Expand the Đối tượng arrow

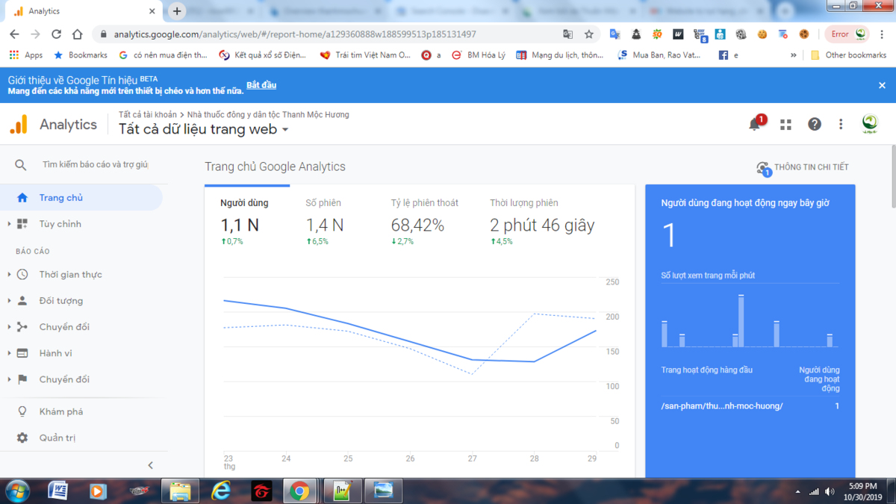tap(9, 301)
